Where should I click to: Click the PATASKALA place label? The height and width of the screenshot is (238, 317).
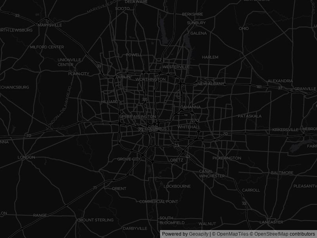coord(250,116)
